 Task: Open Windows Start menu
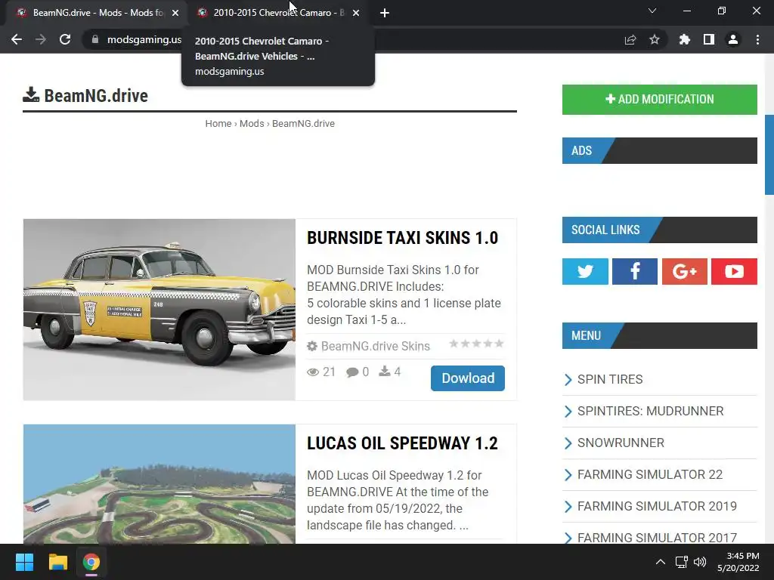point(24,562)
